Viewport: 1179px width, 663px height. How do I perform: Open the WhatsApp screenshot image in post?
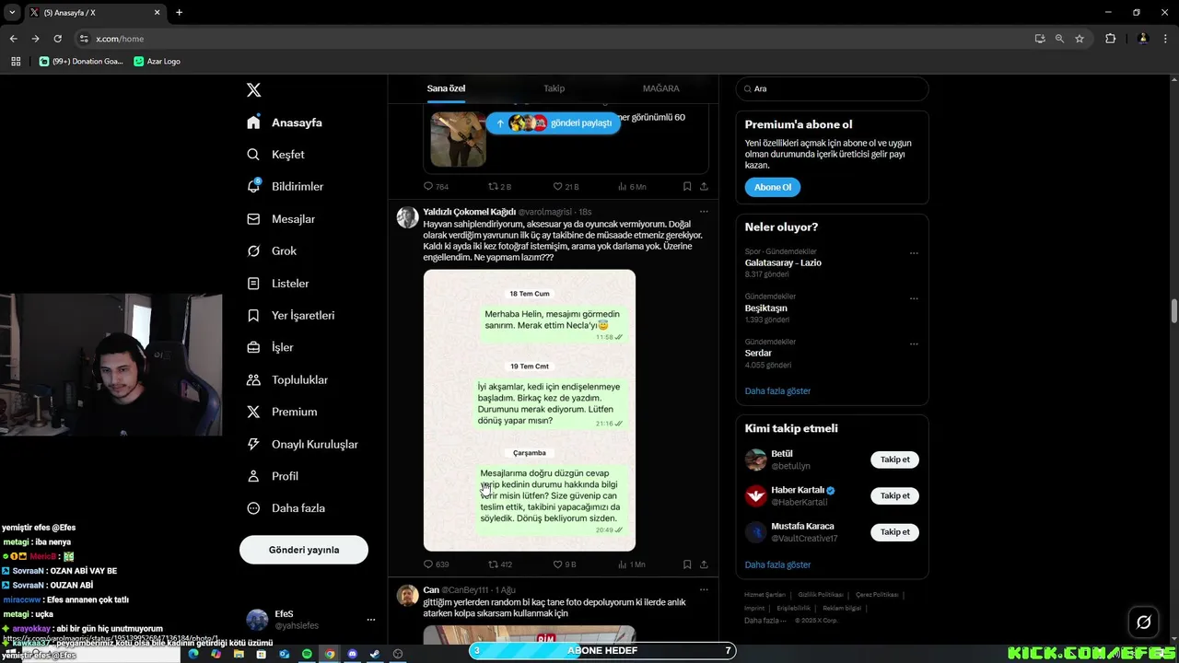pyautogui.click(x=530, y=411)
